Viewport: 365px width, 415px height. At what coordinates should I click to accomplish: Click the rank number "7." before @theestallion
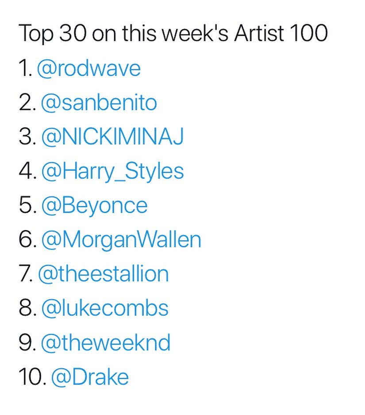tap(26, 274)
